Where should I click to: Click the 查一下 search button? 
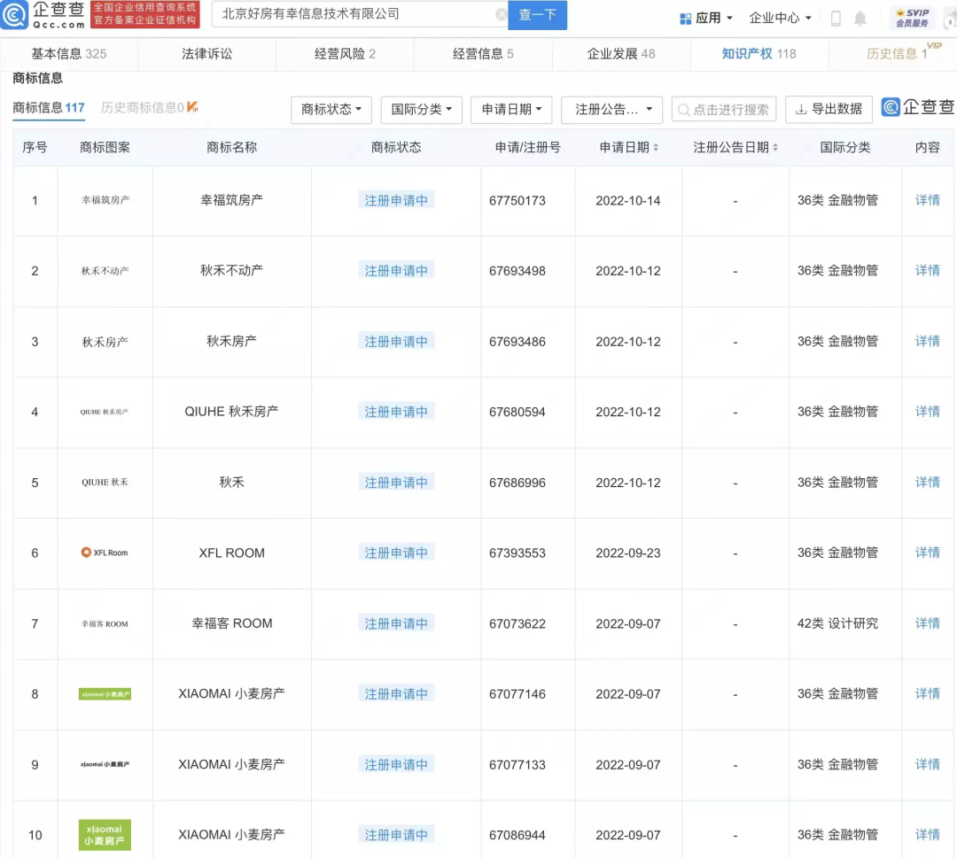[538, 15]
